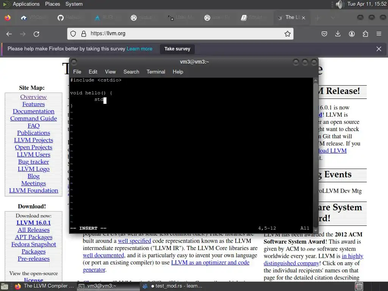Open the Places menu
388x291 pixels.
[52, 4]
